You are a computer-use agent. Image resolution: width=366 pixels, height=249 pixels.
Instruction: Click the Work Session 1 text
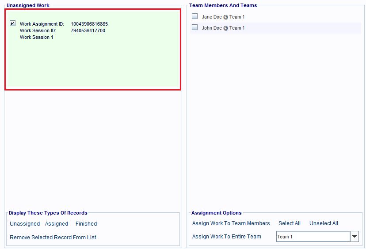pos(36,37)
